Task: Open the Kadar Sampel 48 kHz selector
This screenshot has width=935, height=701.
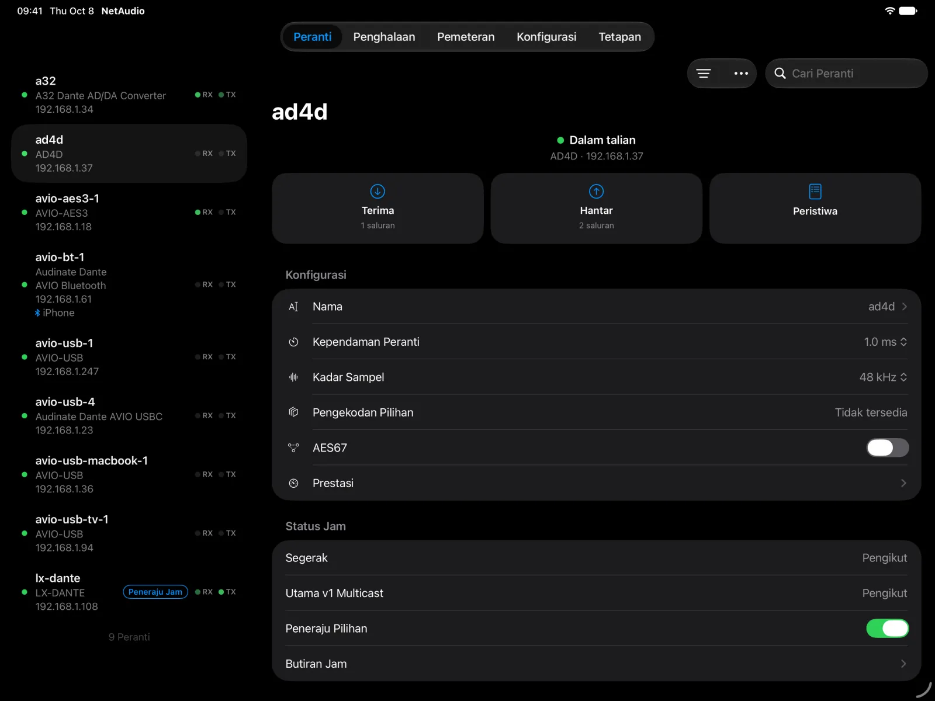Action: pos(883,377)
